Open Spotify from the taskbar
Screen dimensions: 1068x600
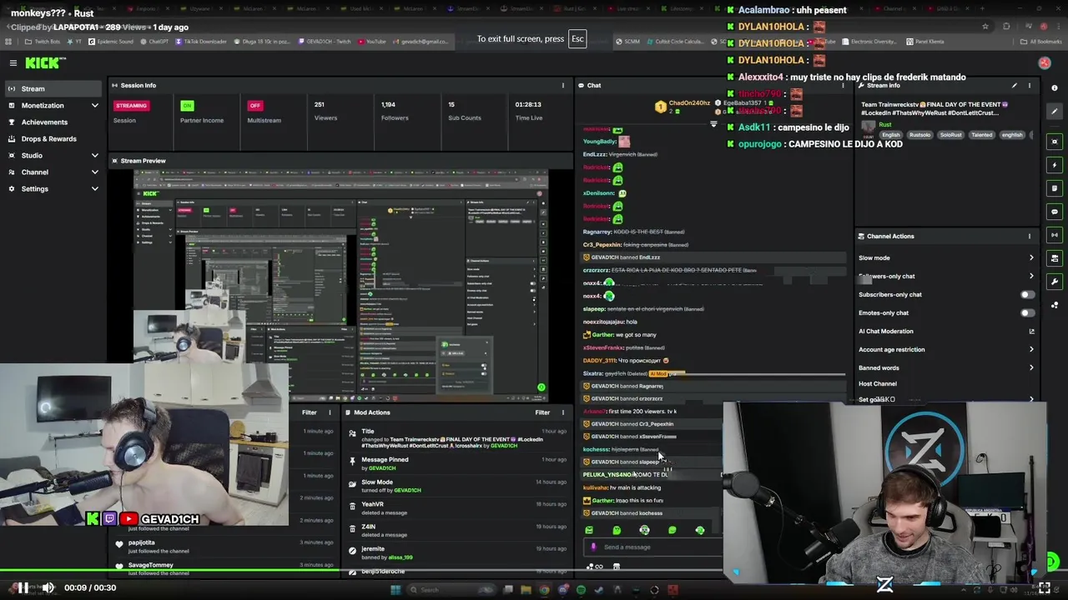[x=581, y=590]
